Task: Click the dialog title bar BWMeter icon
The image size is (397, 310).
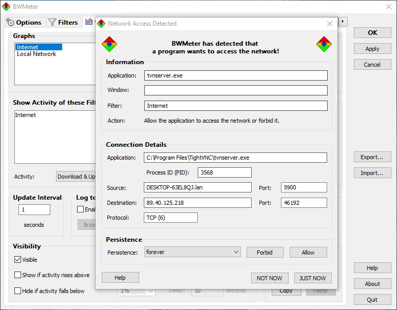Action: click(x=101, y=24)
